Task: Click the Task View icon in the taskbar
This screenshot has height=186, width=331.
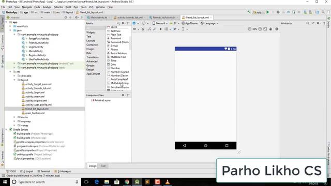Action: click(x=86, y=182)
